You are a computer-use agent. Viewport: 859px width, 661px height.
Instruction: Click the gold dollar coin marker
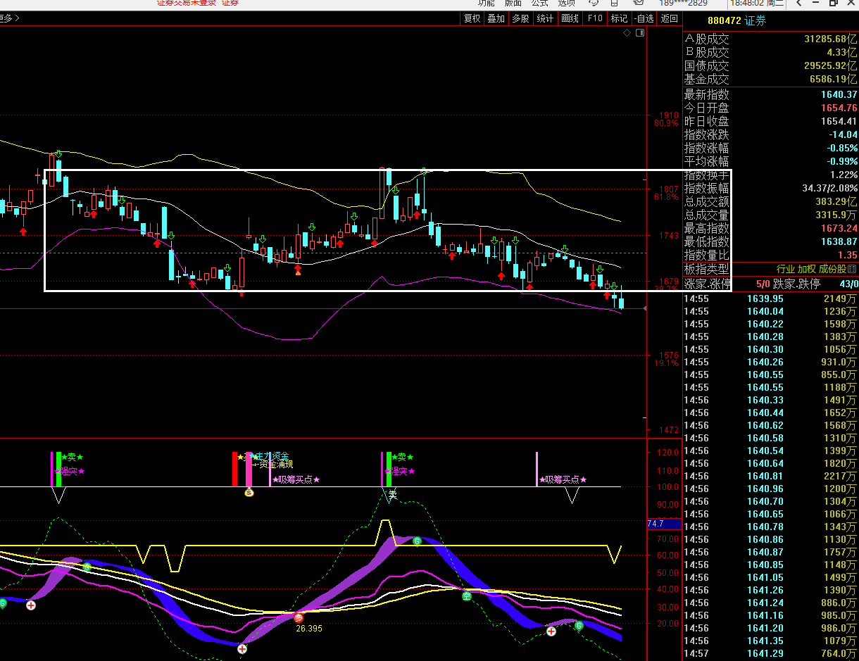(x=249, y=492)
